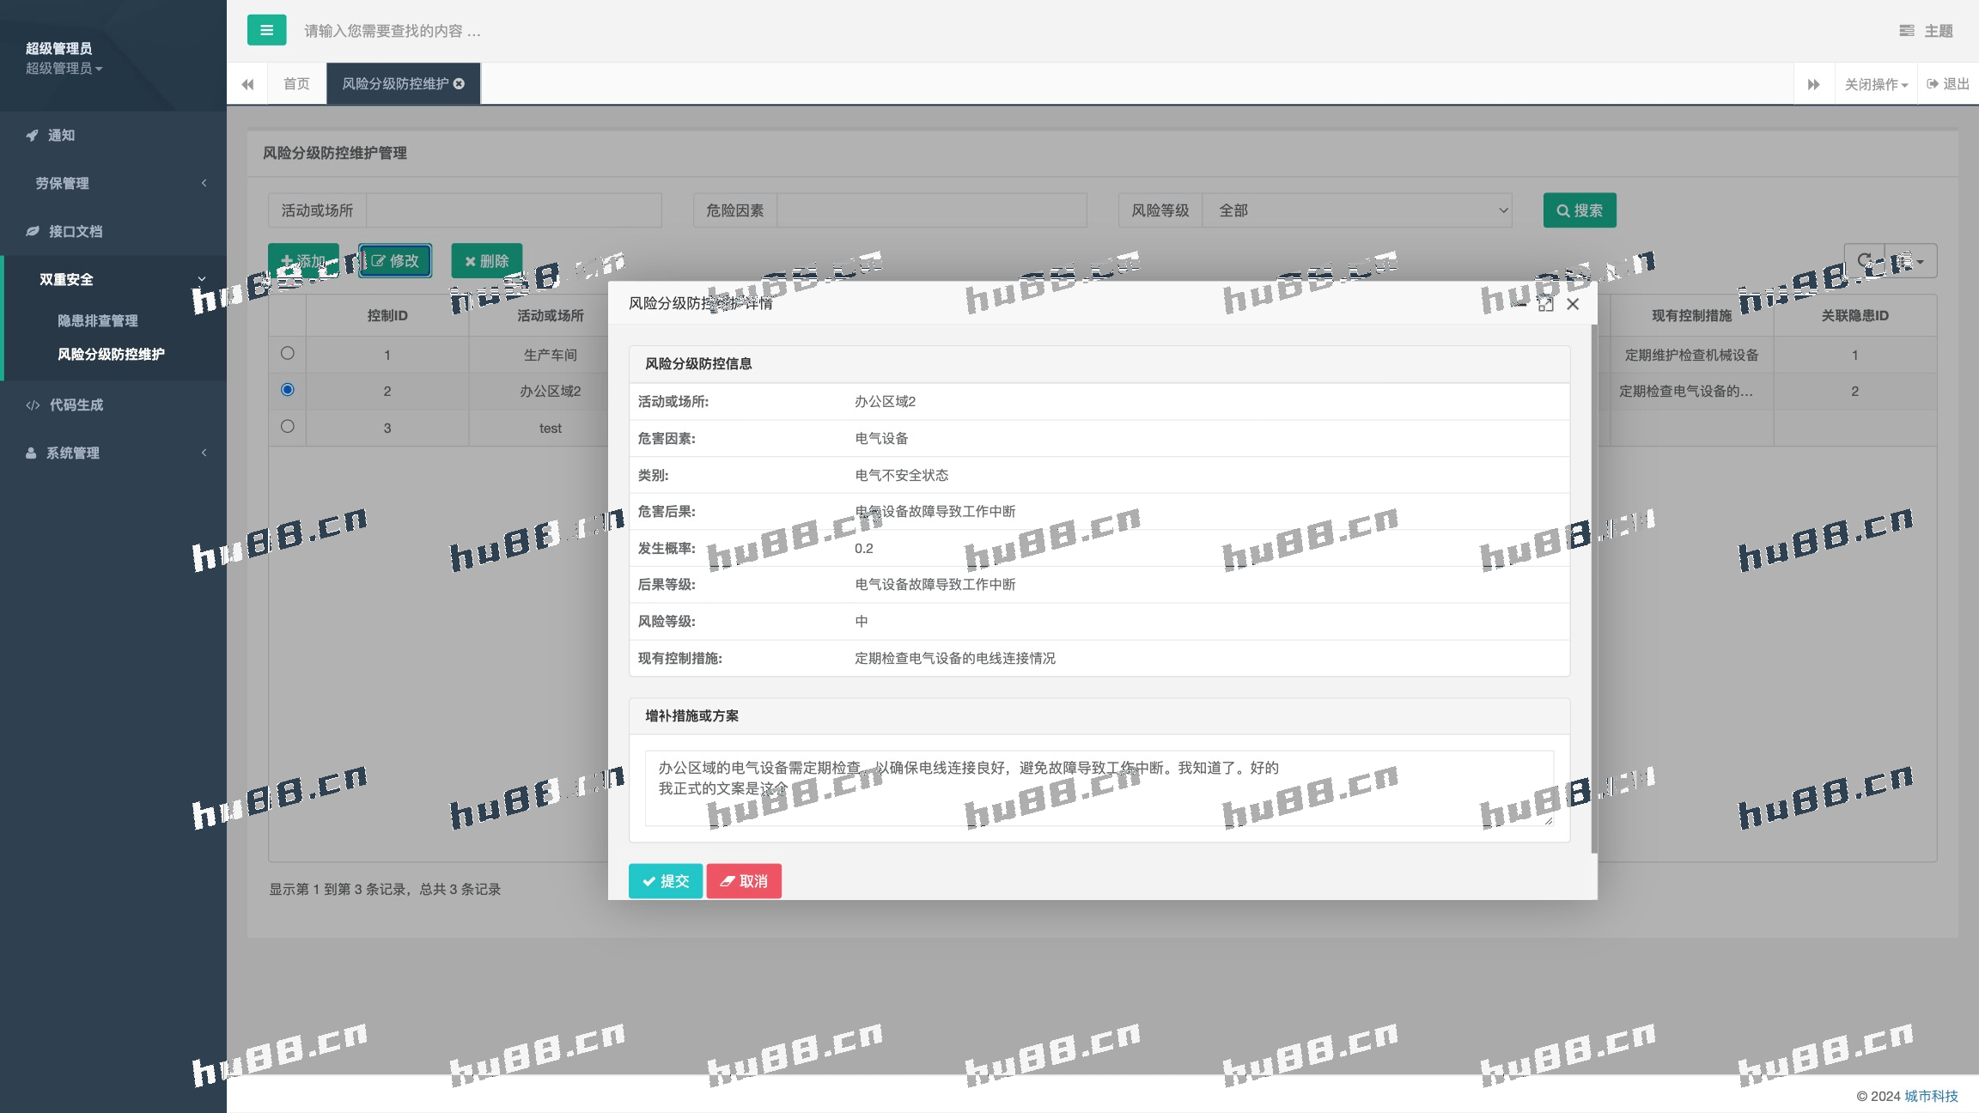Maximize the detail dialog with the expand icon
The image size is (1979, 1113).
tap(1545, 304)
